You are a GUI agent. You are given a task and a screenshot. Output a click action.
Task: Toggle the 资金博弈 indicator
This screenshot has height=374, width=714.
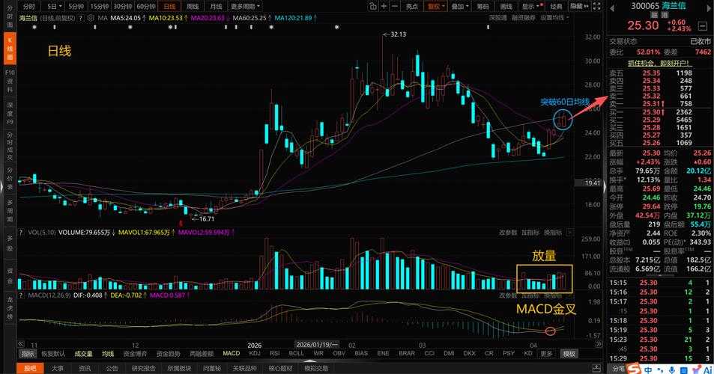pyautogui.click(x=136, y=354)
